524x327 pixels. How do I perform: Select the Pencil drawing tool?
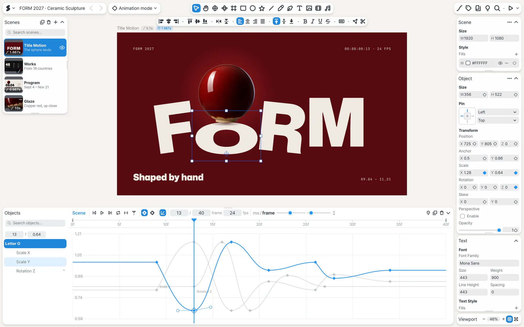pos(281,8)
